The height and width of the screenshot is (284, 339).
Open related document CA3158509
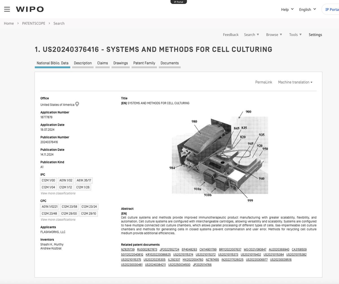[x=299, y=250]
